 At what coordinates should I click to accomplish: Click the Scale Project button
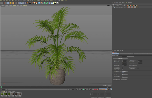[x=120, y=58]
